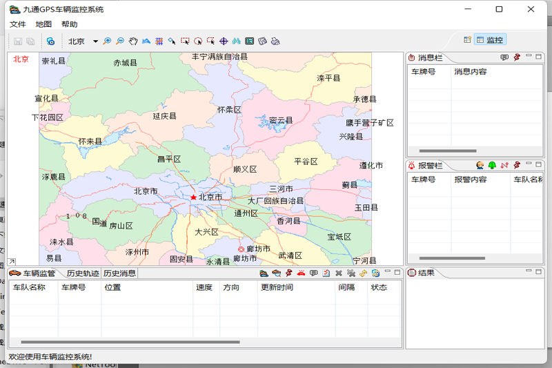This screenshot has height=368, width=552.
Task: Click the 更新时间 column header
Action: (x=297, y=287)
